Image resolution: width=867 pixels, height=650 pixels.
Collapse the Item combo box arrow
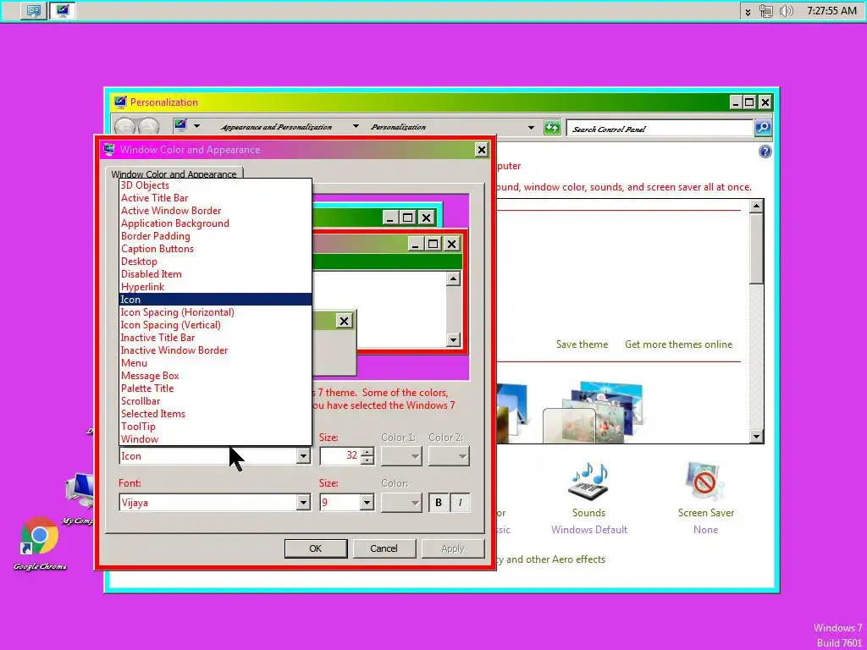[303, 456]
